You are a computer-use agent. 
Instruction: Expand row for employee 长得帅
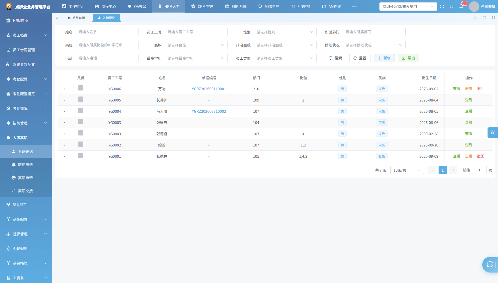click(64, 100)
